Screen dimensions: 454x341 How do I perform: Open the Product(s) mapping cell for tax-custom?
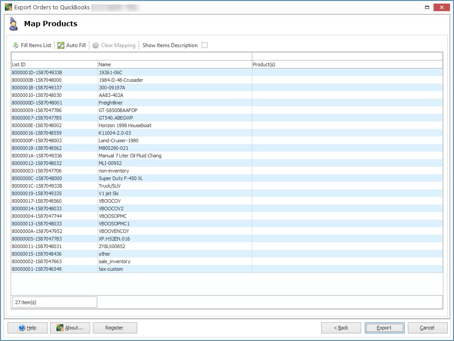click(x=346, y=269)
